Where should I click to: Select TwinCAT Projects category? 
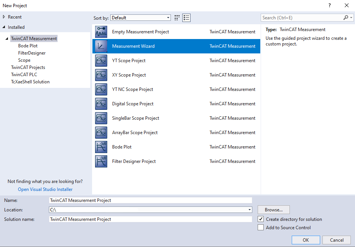click(x=28, y=67)
